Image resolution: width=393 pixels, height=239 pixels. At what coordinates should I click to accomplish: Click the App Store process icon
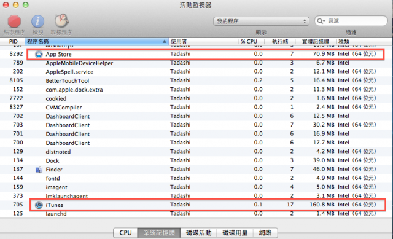click(x=39, y=54)
